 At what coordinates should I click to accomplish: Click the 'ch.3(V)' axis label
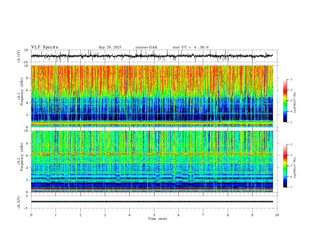[19, 202]
